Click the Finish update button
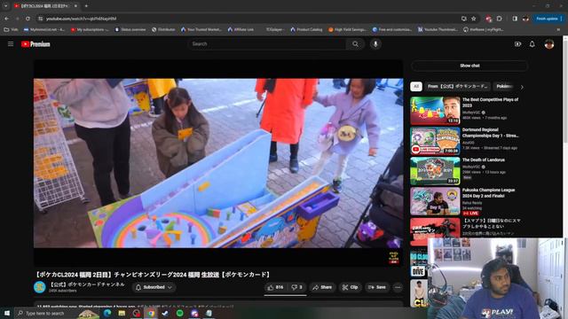 (x=549, y=19)
